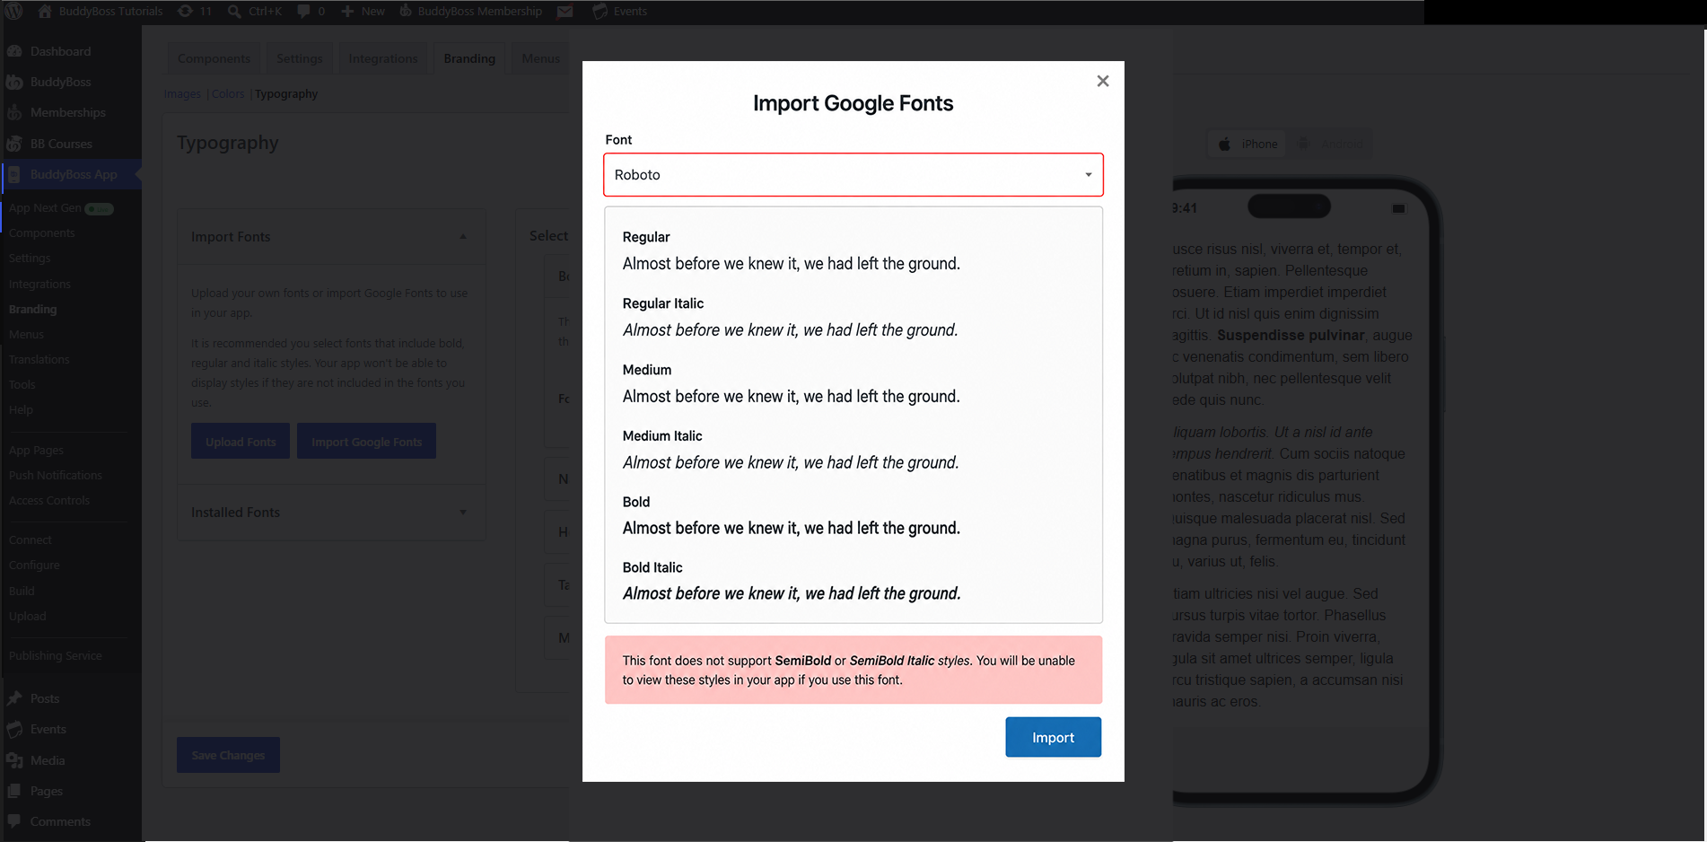Click the plus New icon
1707x842 pixels.
tap(347, 11)
